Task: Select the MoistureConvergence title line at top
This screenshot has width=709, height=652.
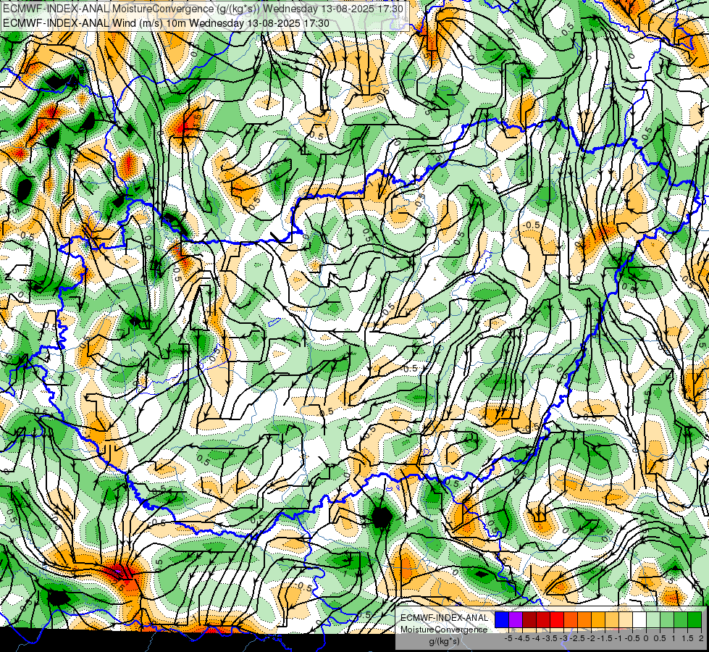Action: (x=203, y=9)
